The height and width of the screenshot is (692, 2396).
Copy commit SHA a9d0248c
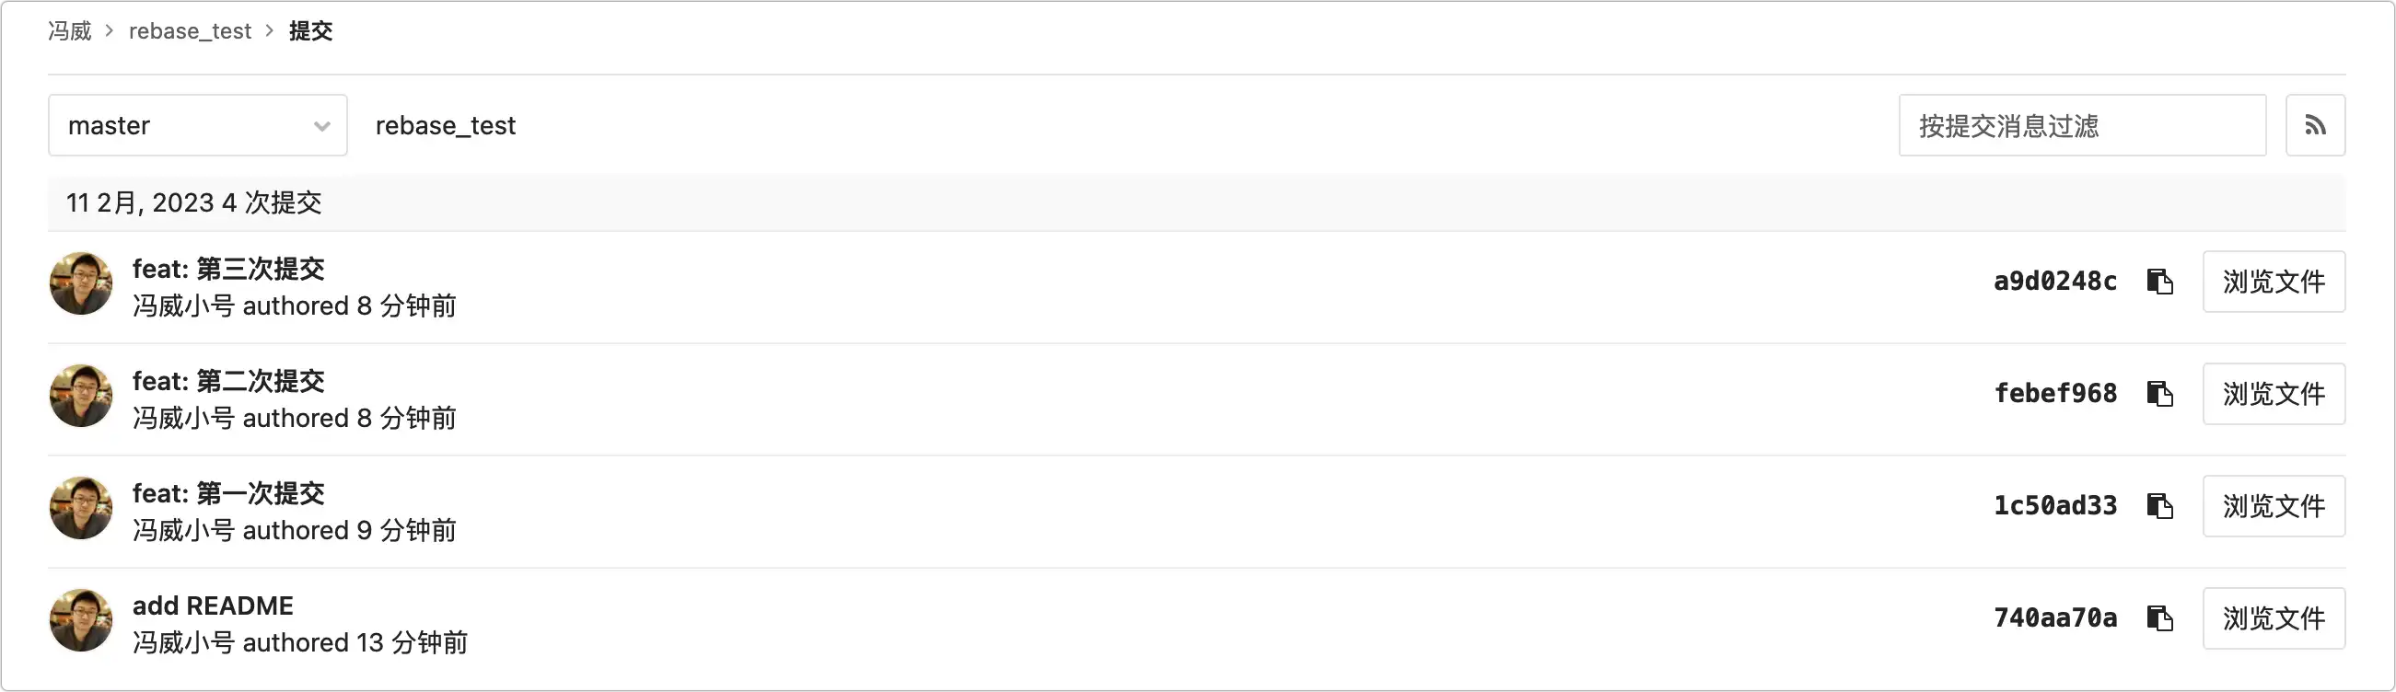coord(2158,282)
